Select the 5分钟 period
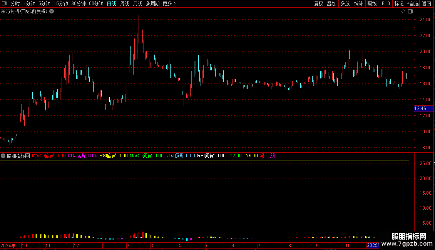 44,3
